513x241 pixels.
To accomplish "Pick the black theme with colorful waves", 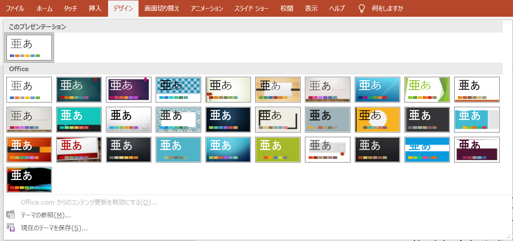I will (x=29, y=180).
